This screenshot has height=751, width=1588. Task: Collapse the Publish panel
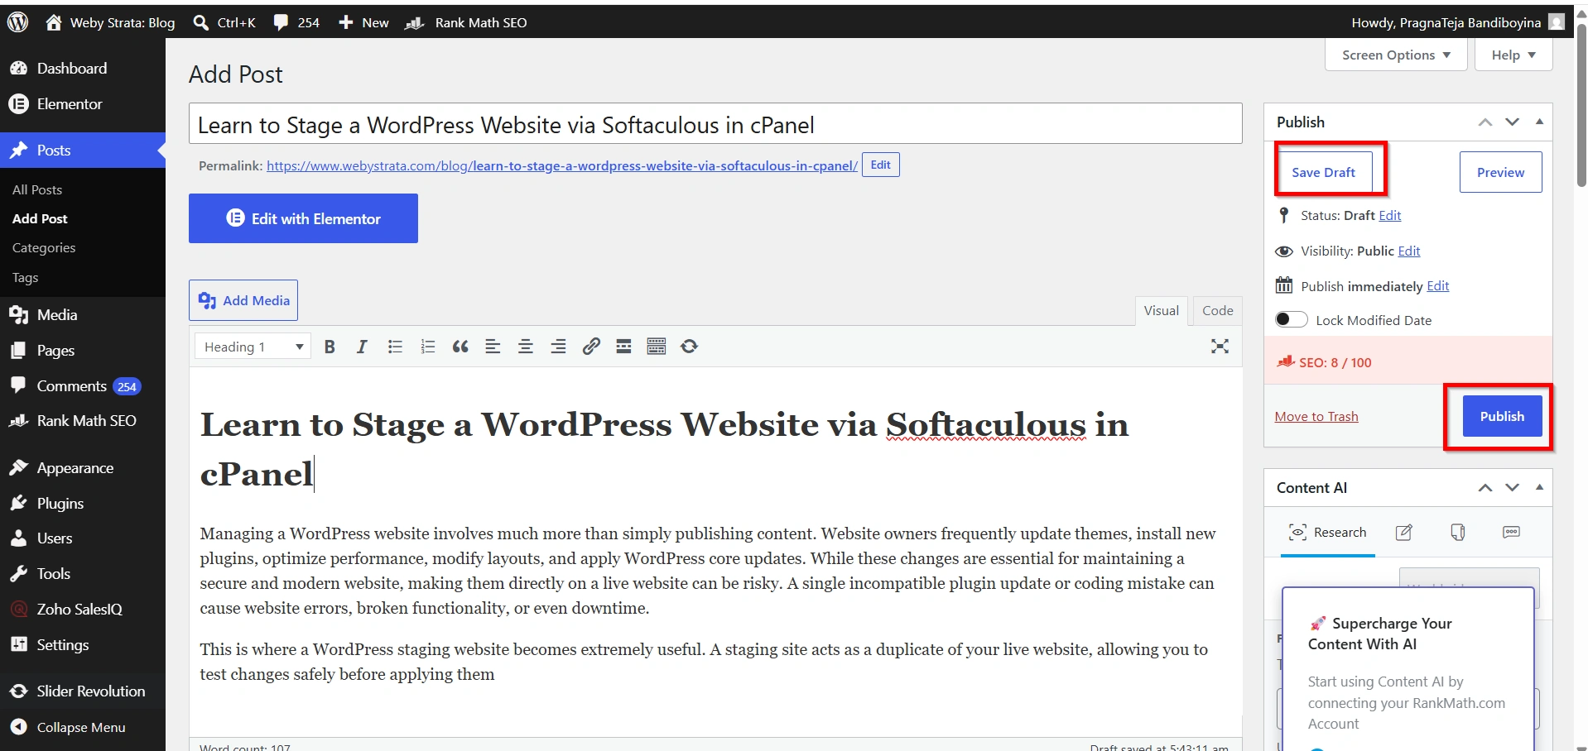pyautogui.click(x=1539, y=122)
